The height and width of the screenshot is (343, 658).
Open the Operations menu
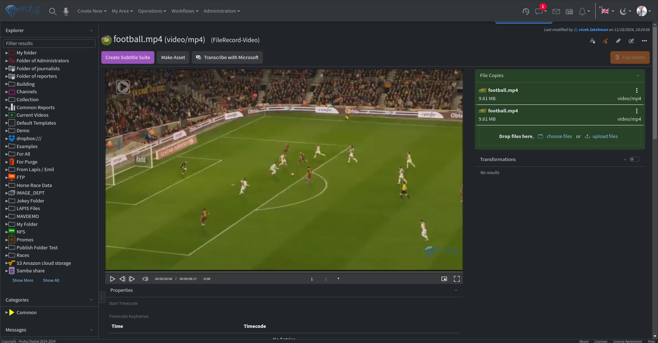coord(152,11)
